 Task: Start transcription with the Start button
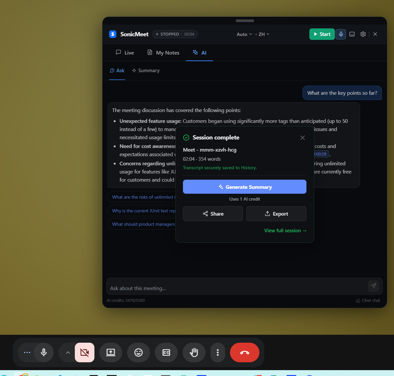pos(322,34)
